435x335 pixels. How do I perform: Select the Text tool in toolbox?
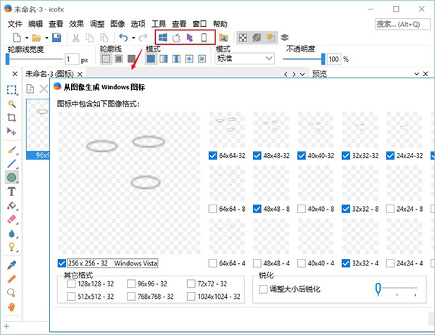tap(12, 191)
